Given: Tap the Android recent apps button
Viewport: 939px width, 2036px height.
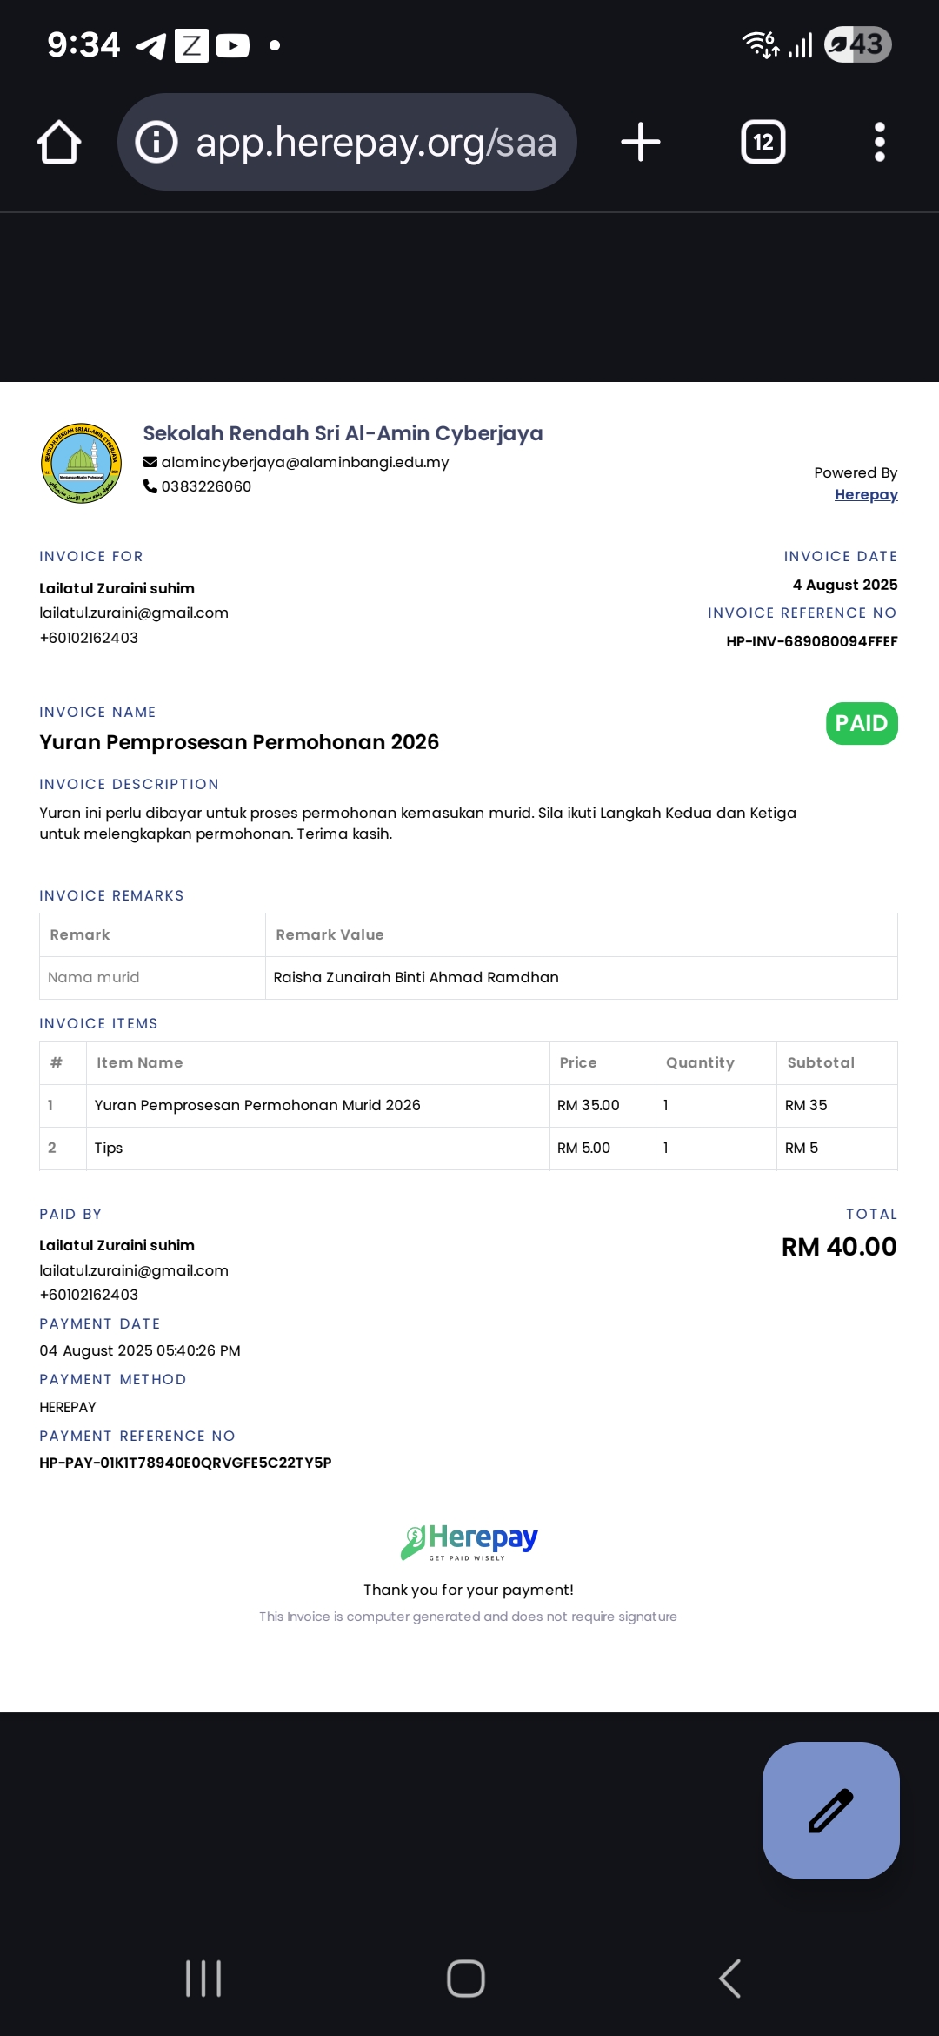Looking at the screenshot, I should pyautogui.click(x=203, y=1979).
